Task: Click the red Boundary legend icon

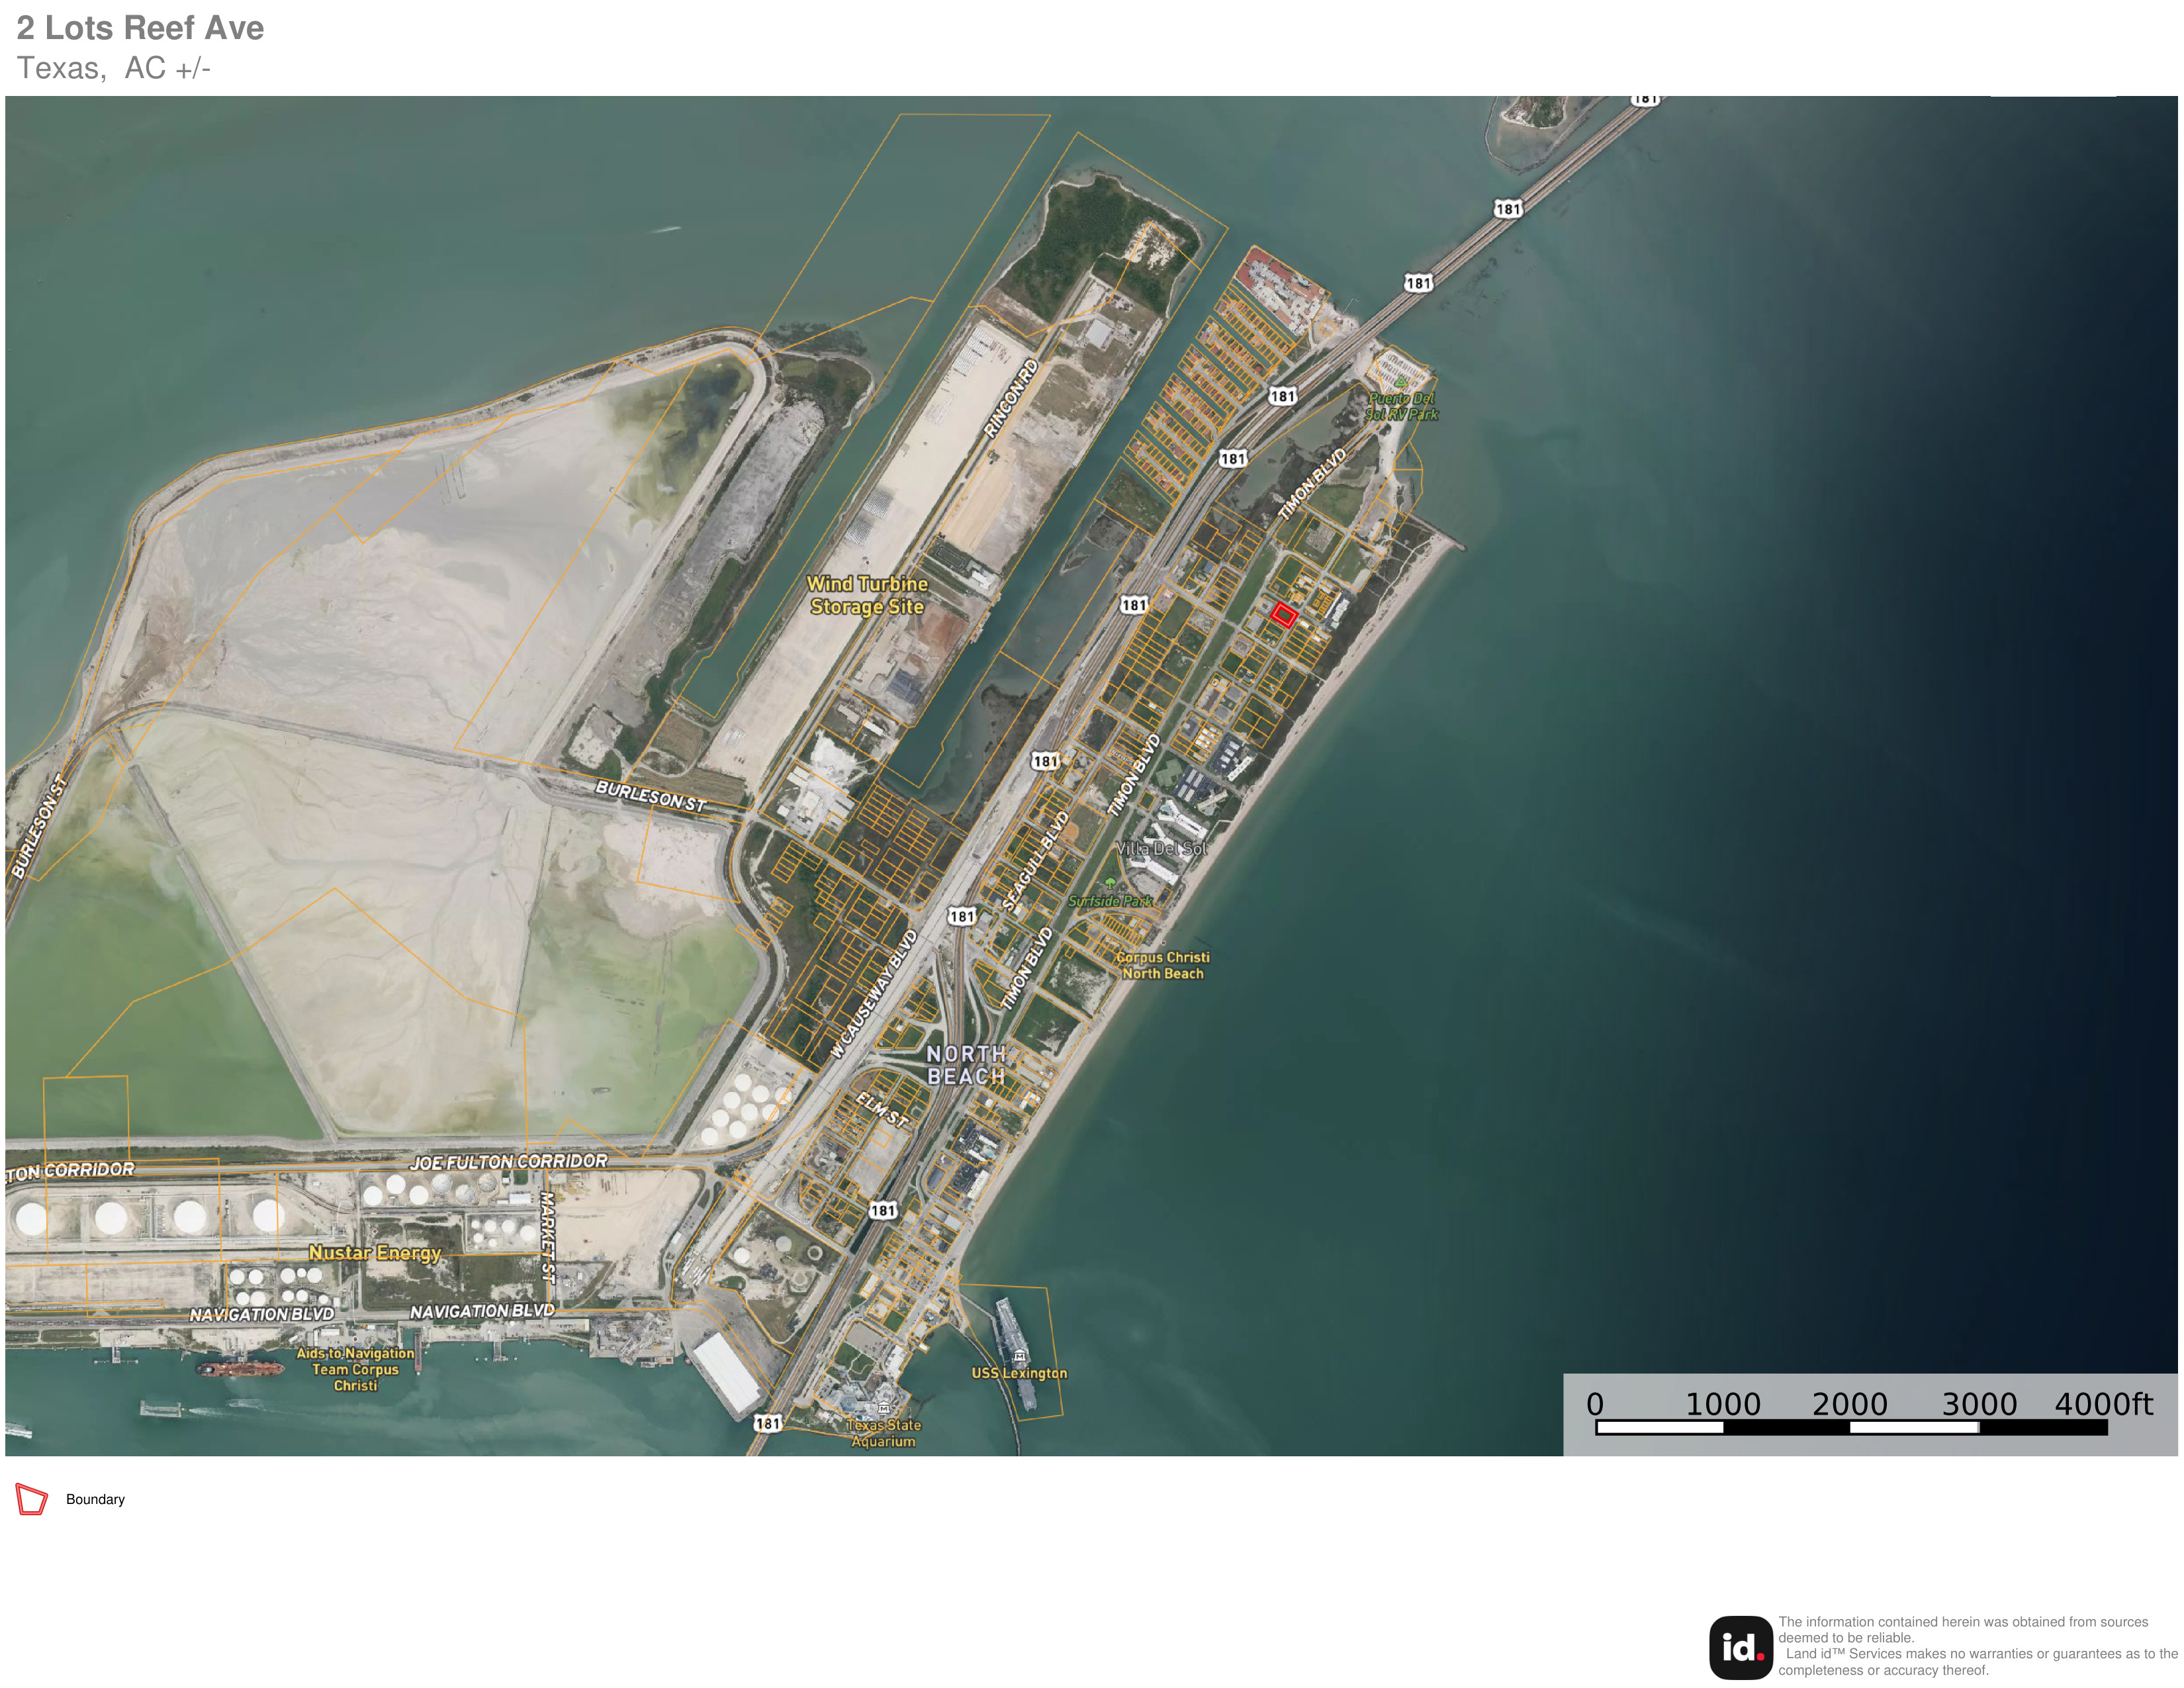Action: click(32, 1499)
